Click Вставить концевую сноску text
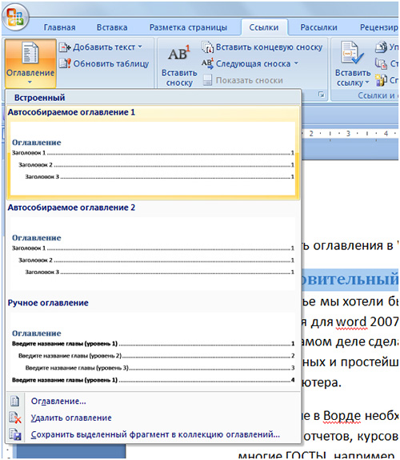The image size is (400, 460). [269, 47]
